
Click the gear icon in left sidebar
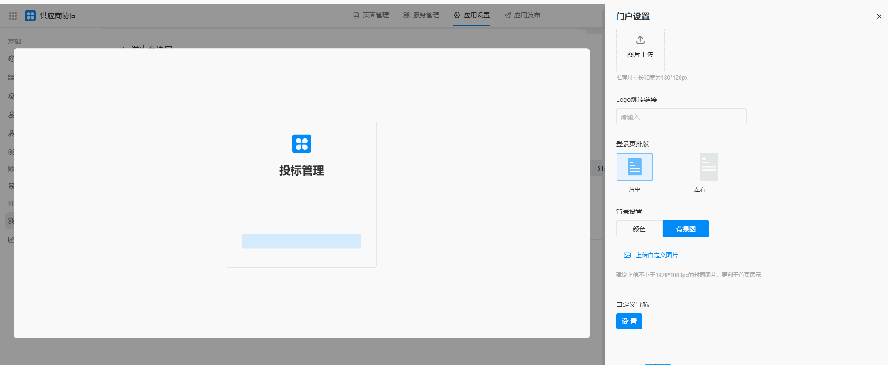click(x=11, y=59)
